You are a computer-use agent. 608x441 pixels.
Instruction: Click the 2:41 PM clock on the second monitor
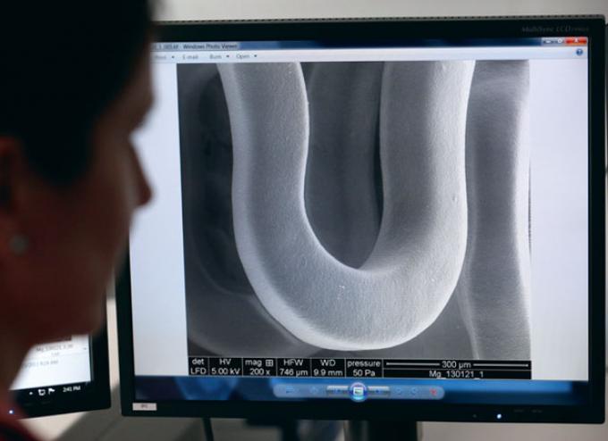tap(72, 388)
